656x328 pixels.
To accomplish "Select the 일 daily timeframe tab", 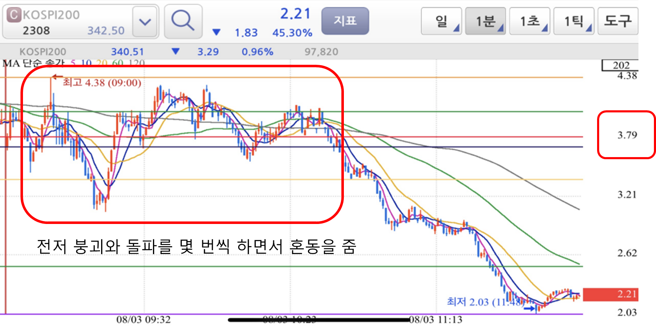I will point(441,21).
